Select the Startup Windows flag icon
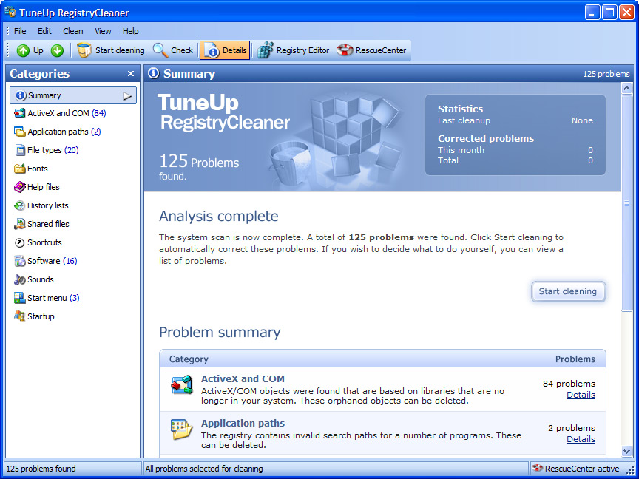This screenshot has width=639, height=479. pos(19,316)
